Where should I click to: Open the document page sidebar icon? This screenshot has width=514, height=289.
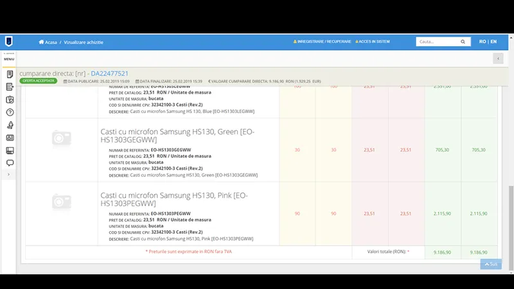(10, 74)
